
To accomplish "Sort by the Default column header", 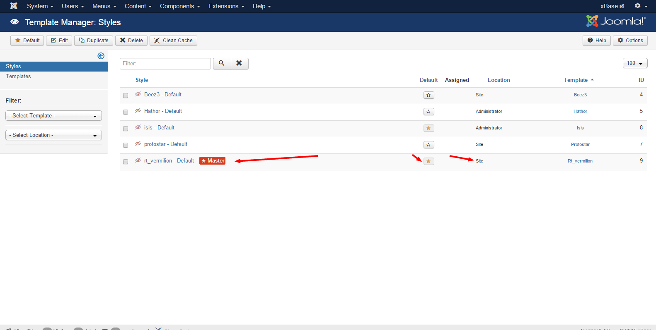I will [x=428, y=80].
